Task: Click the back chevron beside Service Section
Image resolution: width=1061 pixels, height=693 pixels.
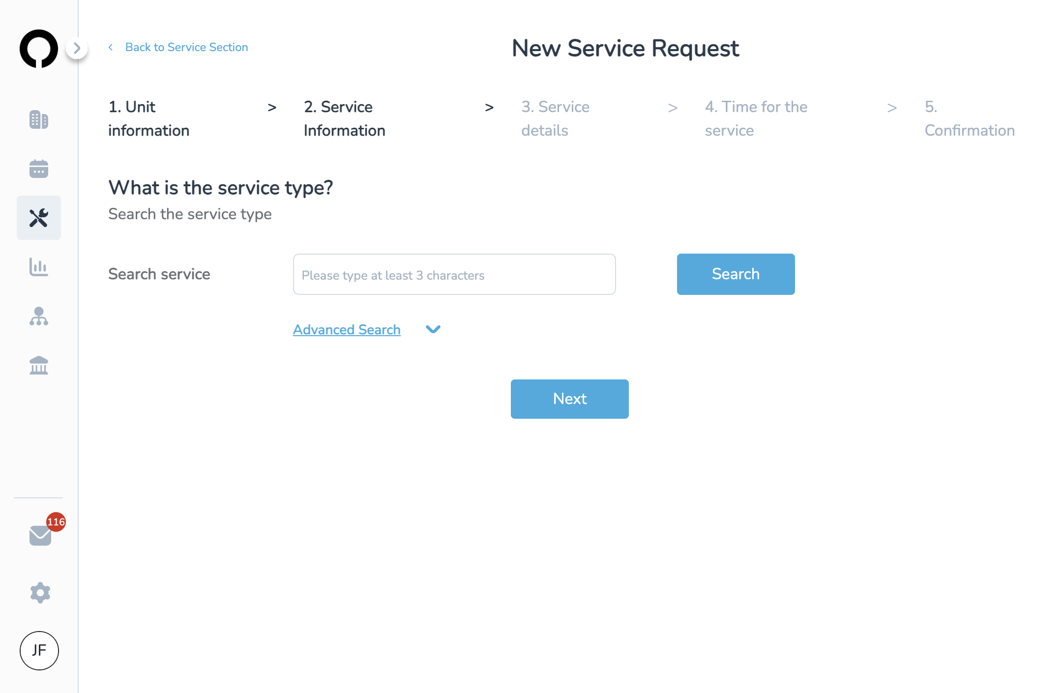Action: pyautogui.click(x=111, y=47)
